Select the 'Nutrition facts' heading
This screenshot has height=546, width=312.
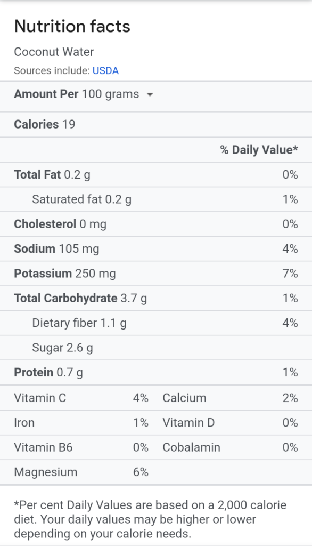coord(72,26)
